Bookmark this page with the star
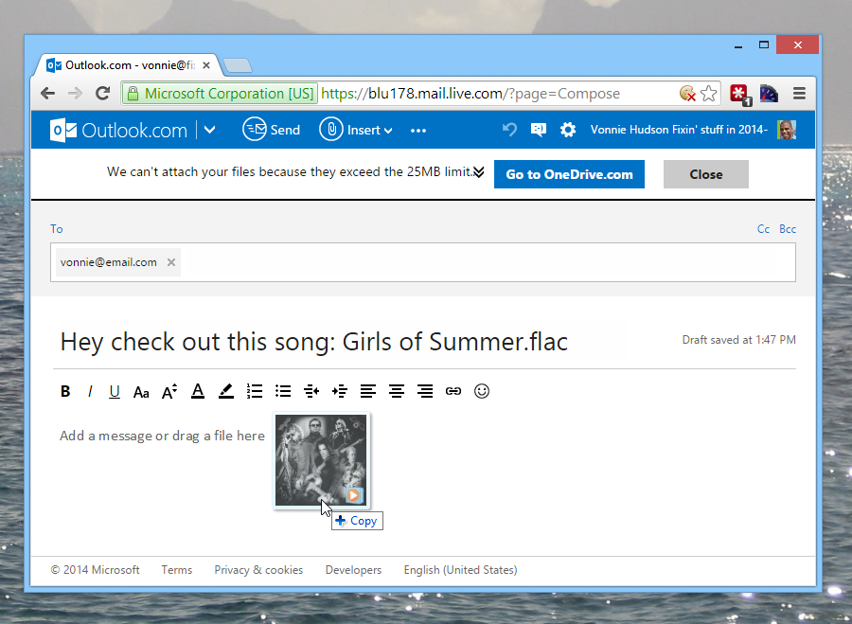This screenshot has height=624, width=852. pyautogui.click(x=708, y=94)
